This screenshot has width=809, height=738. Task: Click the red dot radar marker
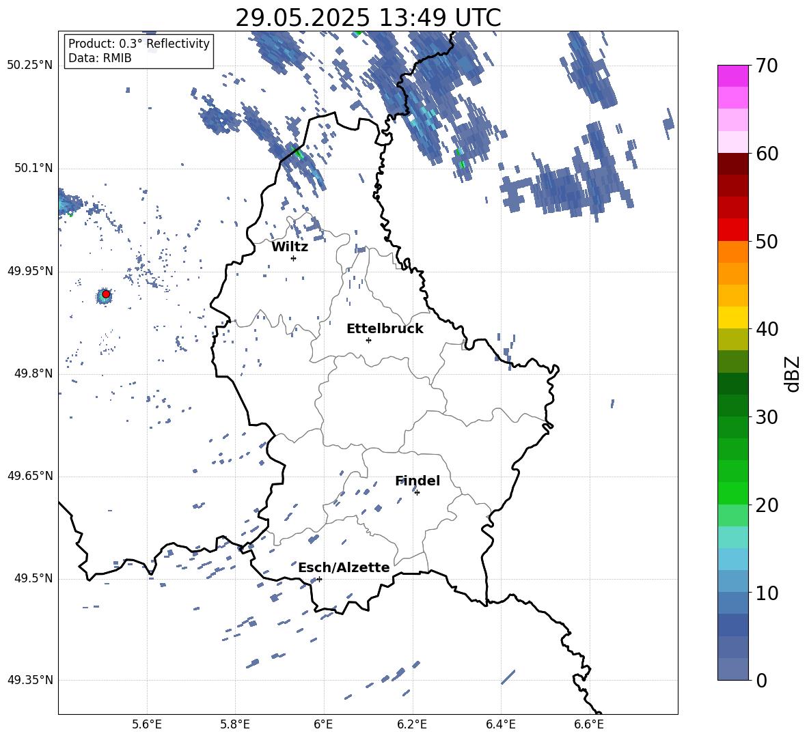point(106,294)
